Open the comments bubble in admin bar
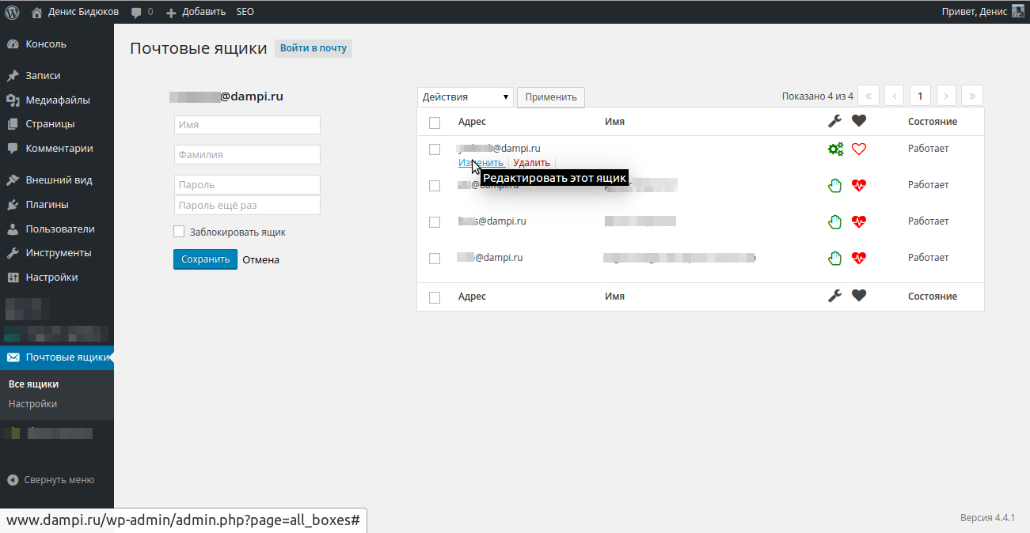Viewport: 1030px width, 533px height. (x=136, y=12)
